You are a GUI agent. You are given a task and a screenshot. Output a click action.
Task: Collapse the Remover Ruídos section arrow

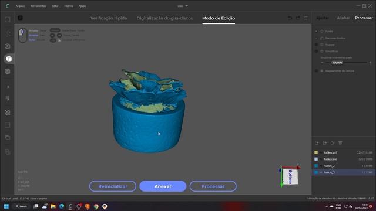(316, 38)
